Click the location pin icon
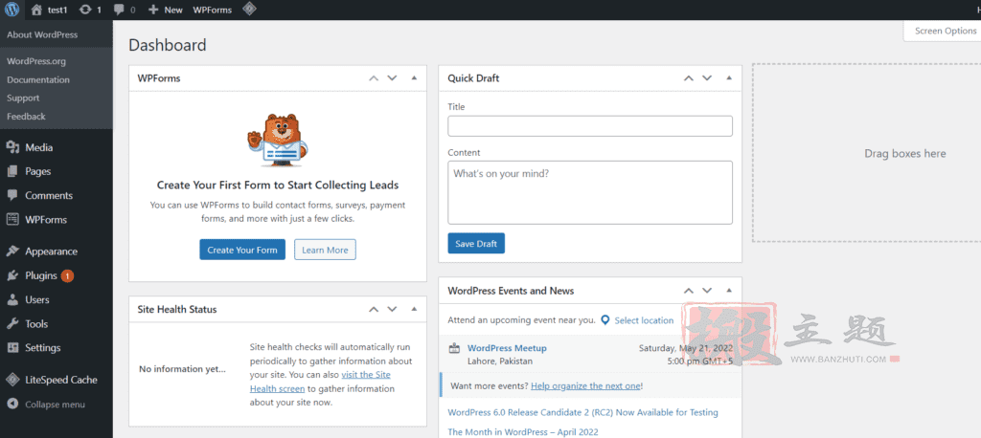The height and width of the screenshot is (438, 981). pos(605,320)
